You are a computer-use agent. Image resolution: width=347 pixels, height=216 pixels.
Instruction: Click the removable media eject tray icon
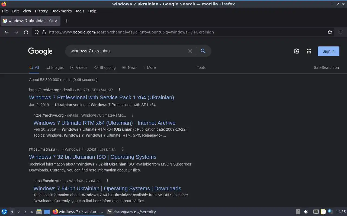click(298, 212)
